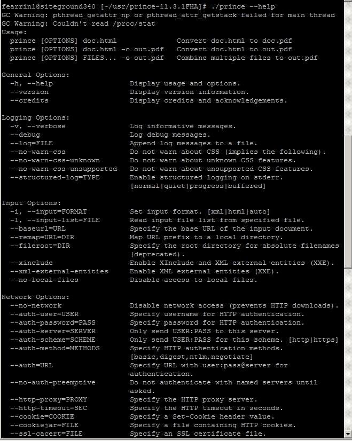The height and width of the screenshot is (441, 352).
Task: Click the --auth-method=METHODS option
Action: point(55,348)
